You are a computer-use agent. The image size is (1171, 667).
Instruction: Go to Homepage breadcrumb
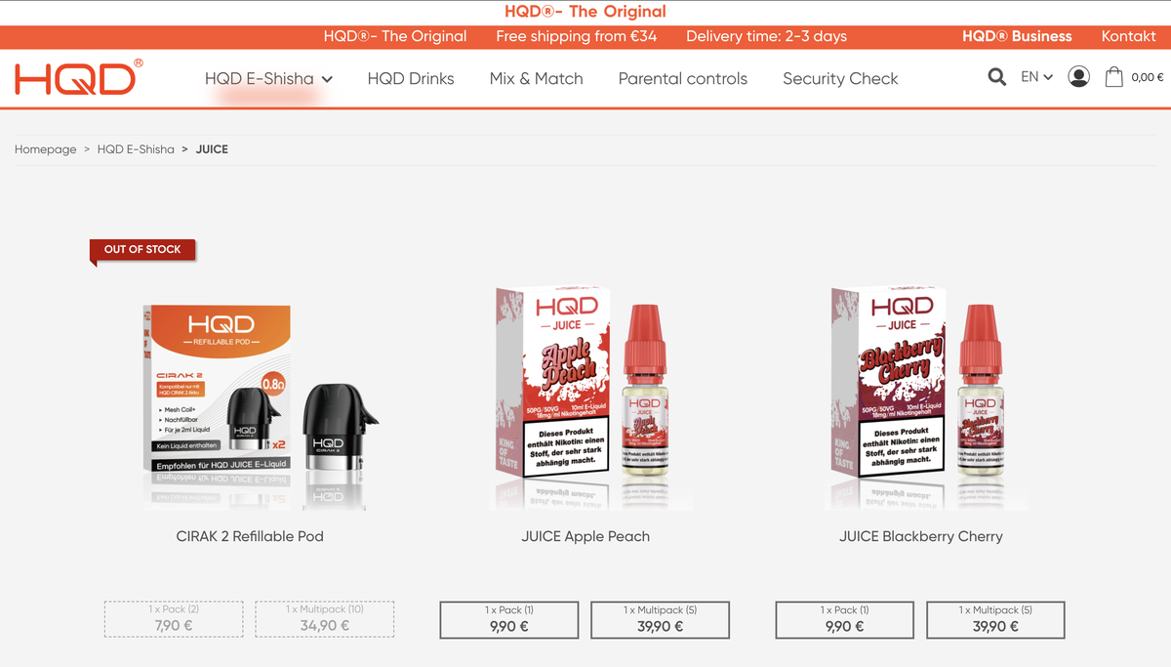tap(46, 149)
